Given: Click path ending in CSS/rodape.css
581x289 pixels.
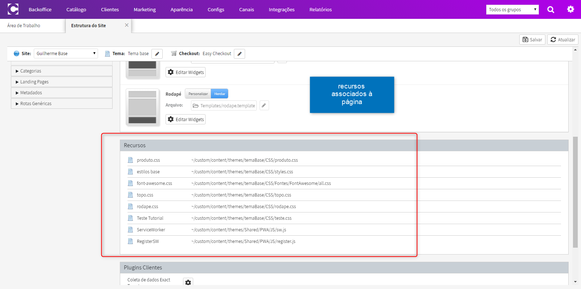Looking at the screenshot, I should [x=244, y=206].
